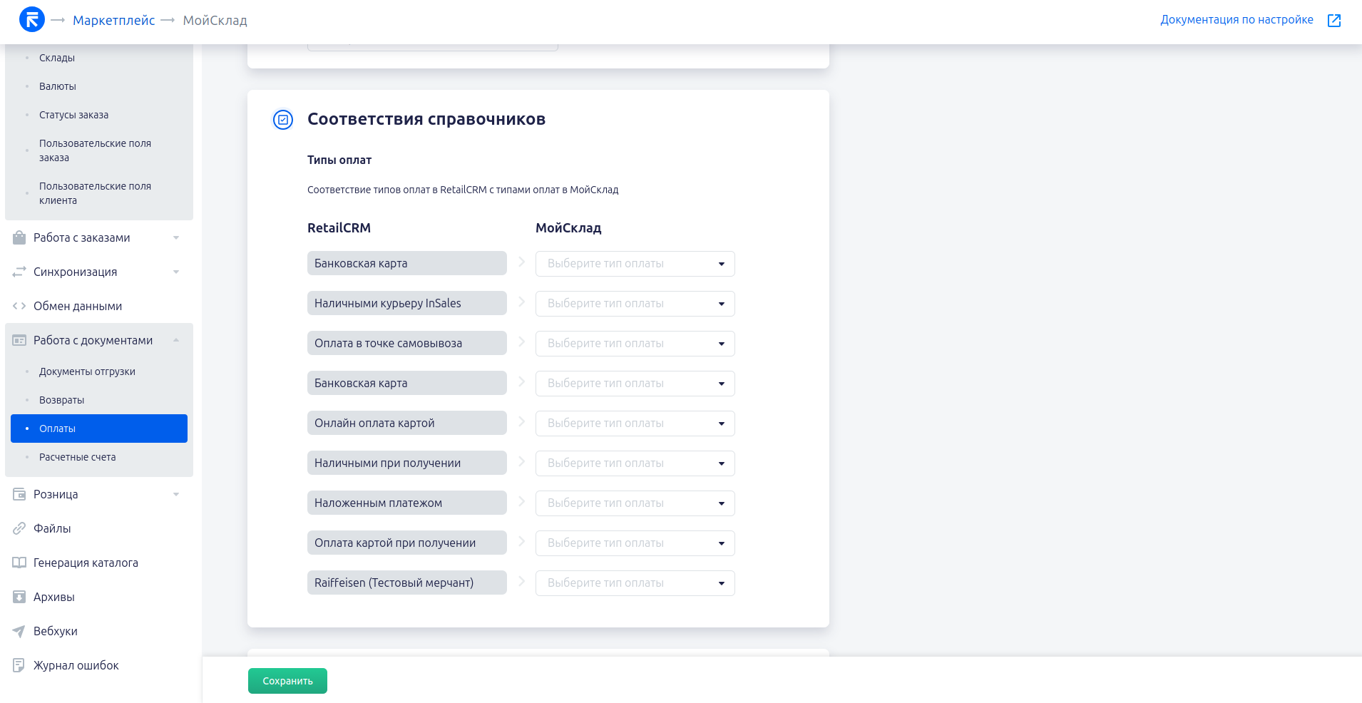
Task: Click the Сохранить button
Action: point(287,681)
